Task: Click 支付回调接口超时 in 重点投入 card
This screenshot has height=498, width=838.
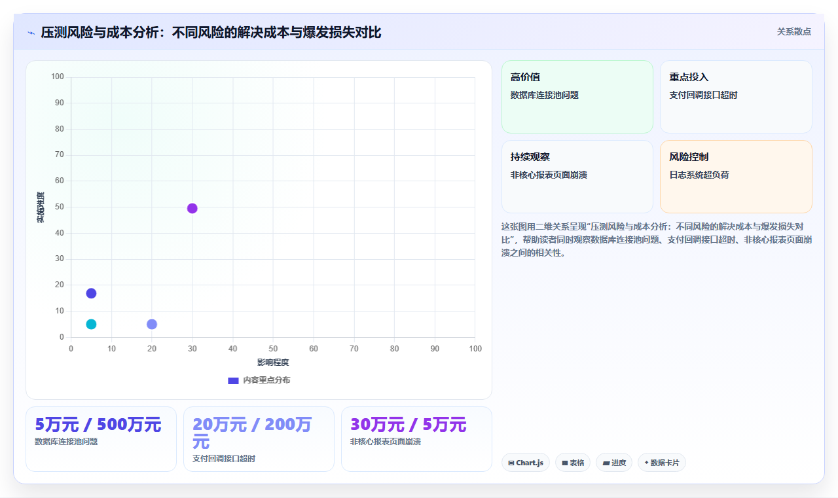Action: (703, 95)
